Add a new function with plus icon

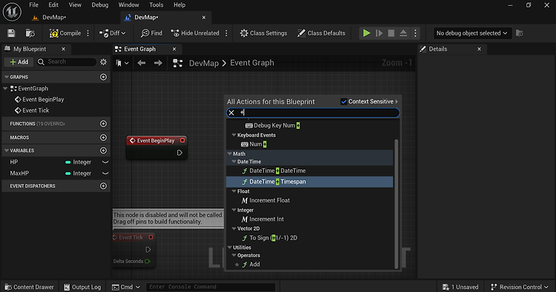[x=103, y=123]
